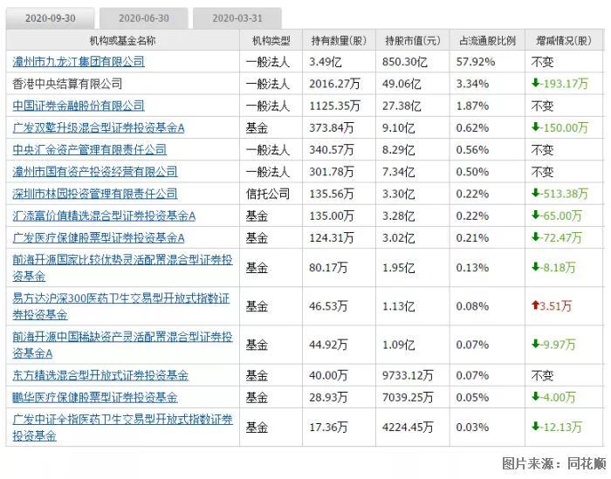Switch to the 2020-09-30 tab
This screenshot has height=479, width=611.
tap(50, 18)
